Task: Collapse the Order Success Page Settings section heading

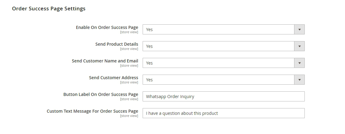Action: pyautogui.click(x=49, y=9)
